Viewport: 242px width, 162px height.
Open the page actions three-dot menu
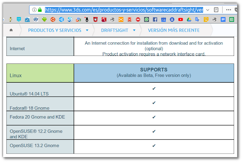tap(228, 10)
